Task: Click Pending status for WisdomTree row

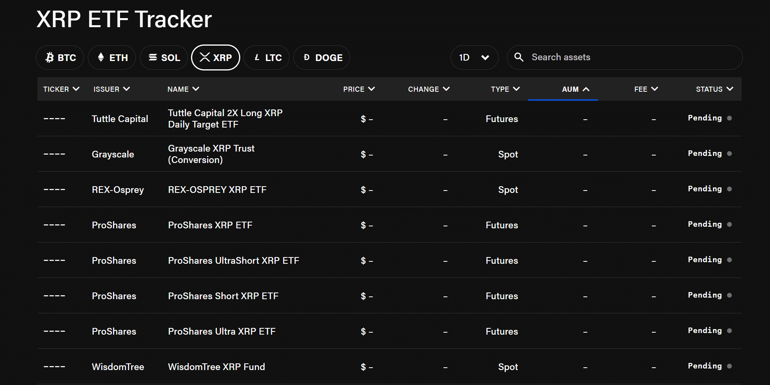Action: tap(710, 366)
